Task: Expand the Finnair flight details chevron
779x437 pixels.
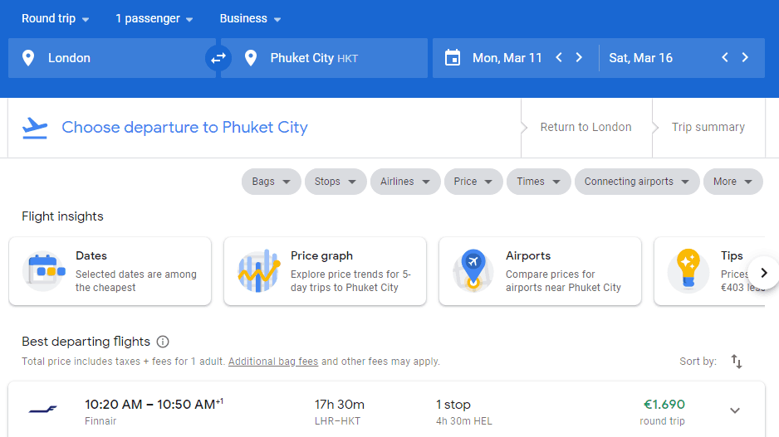Action: tap(734, 410)
